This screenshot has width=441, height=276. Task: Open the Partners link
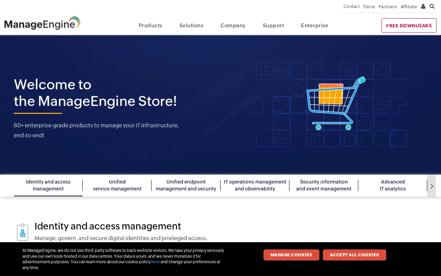pos(388,7)
